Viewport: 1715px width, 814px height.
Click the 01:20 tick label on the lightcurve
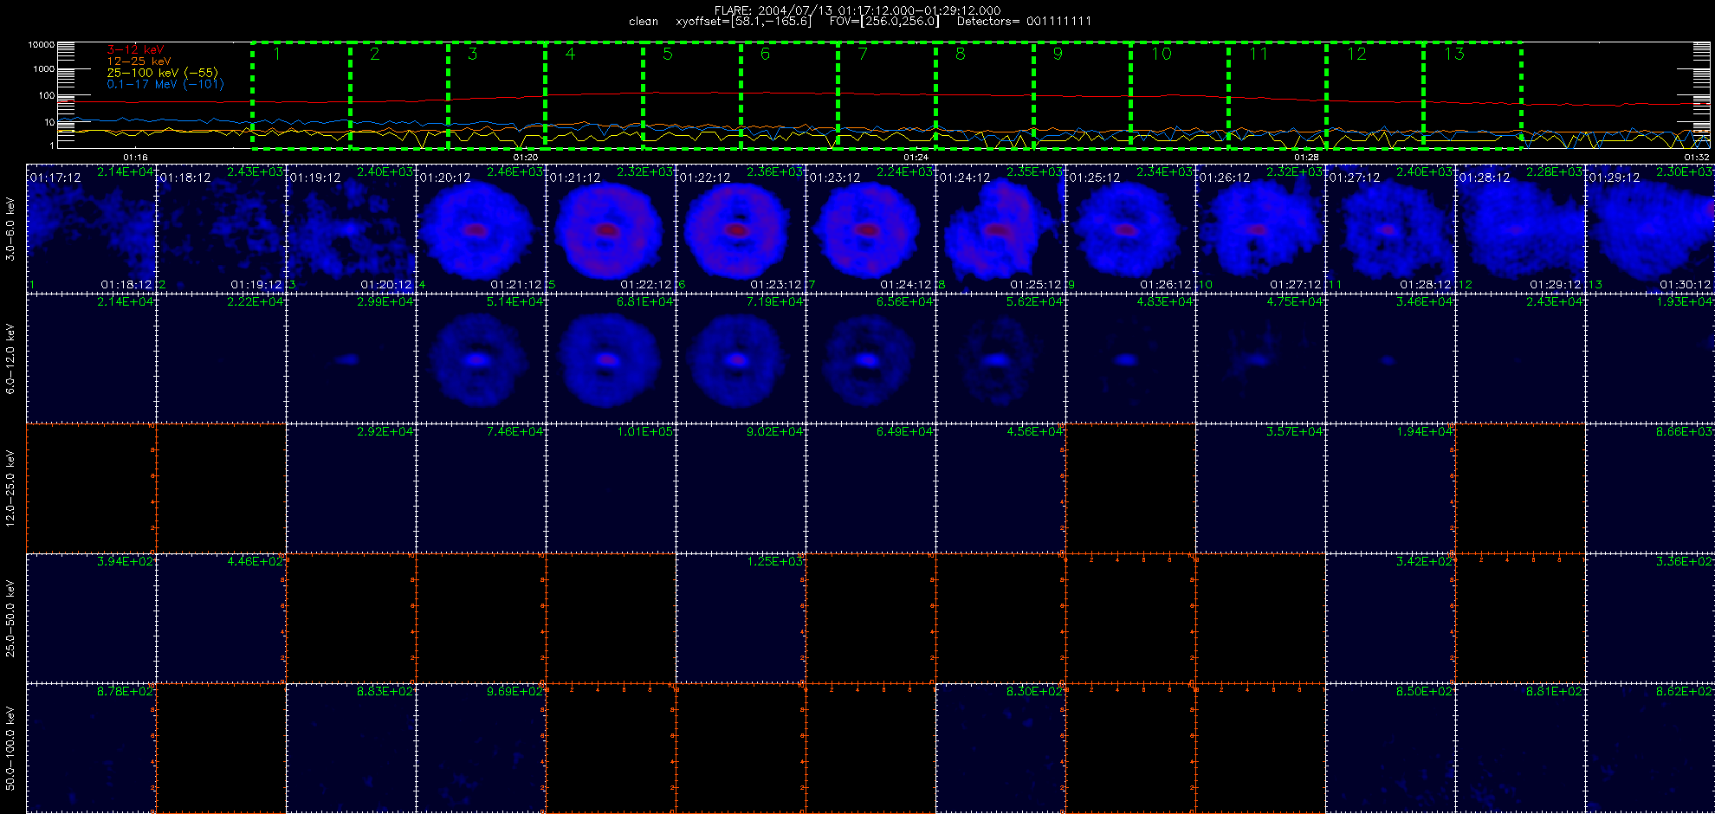pyautogui.click(x=525, y=157)
